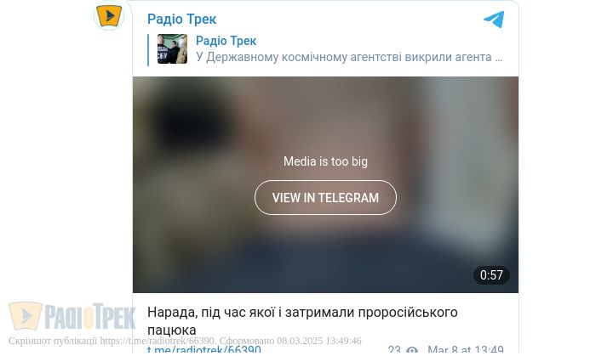Follow the t.me/radiotrek/66390 link
Image resolution: width=613 pixels, height=356 pixels.
coord(204,350)
